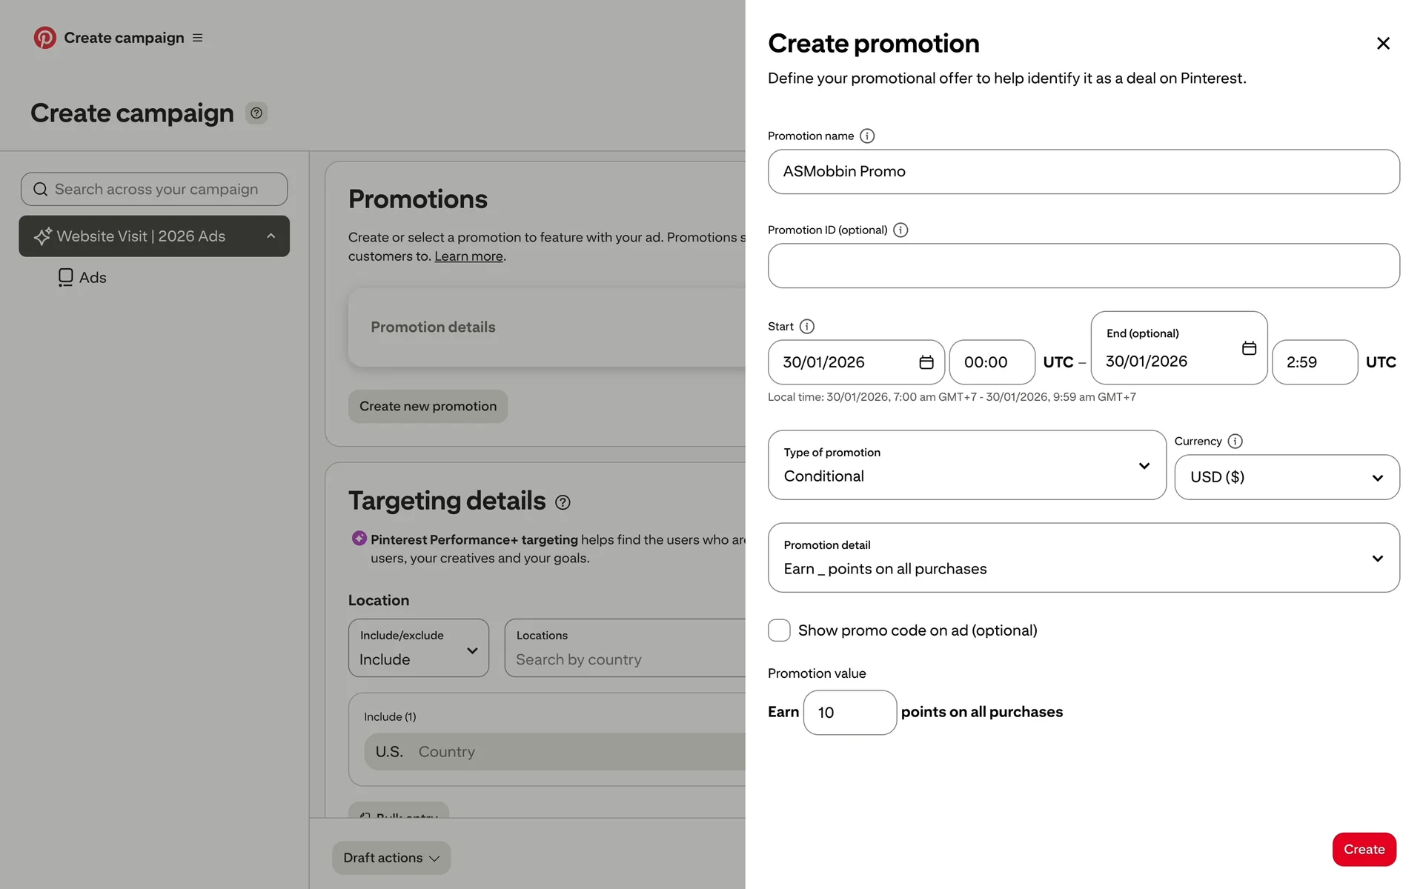
Task: Click the Currency info icon
Action: [x=1235, y=441]
